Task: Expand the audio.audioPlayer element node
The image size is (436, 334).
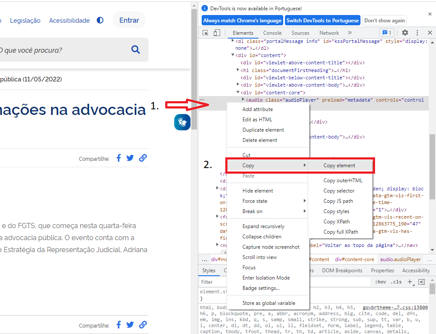Action: coord(244,100)
